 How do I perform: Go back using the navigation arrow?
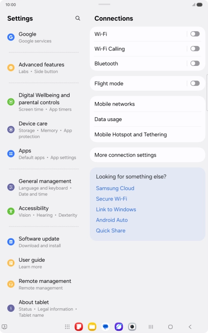190,327
